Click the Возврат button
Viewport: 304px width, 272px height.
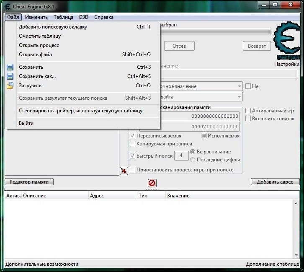coord(257,46)
